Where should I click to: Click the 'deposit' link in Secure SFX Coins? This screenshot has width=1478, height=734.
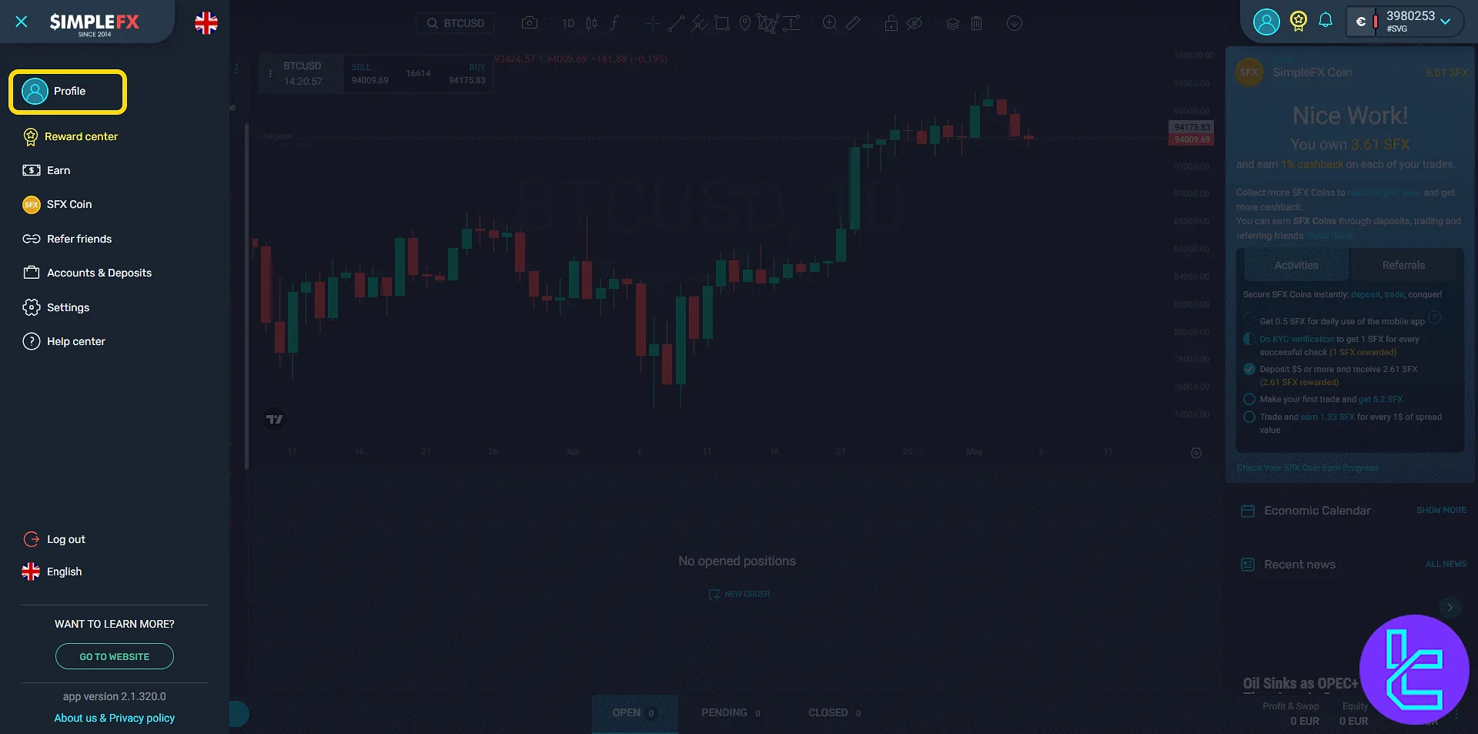1366,294
